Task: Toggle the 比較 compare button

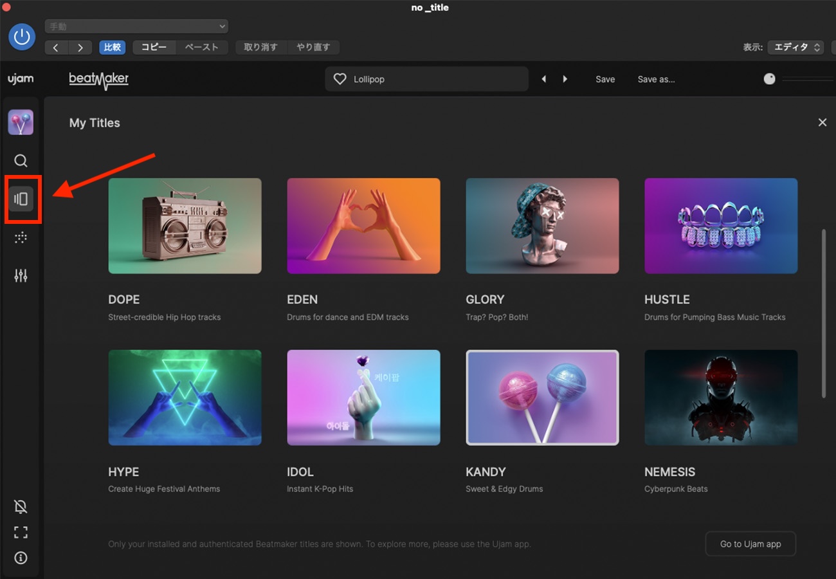Action: point(113,48)
